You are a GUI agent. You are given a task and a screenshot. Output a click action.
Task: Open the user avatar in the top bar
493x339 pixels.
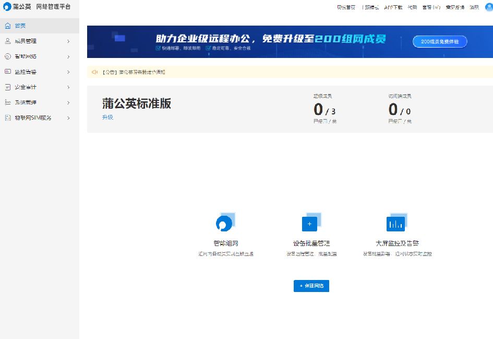click(x=489, y=7)
